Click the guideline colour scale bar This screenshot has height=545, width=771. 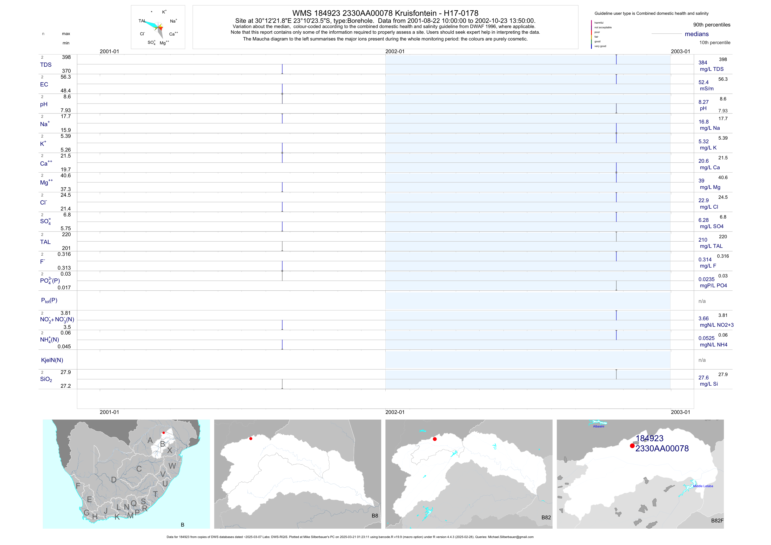591,34
